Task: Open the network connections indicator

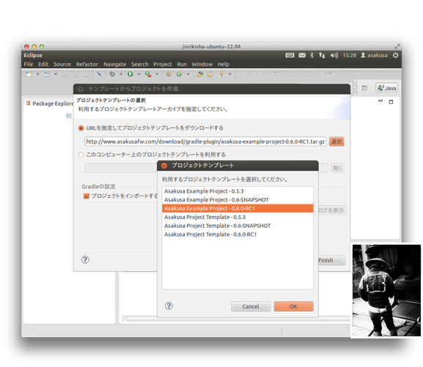Action: [322, 55]
